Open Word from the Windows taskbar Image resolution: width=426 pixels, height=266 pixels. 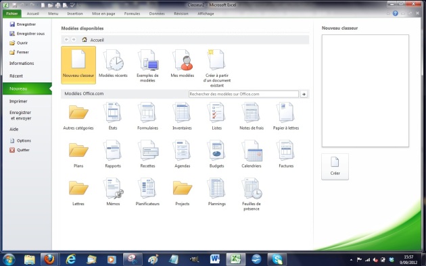point(215,259)
